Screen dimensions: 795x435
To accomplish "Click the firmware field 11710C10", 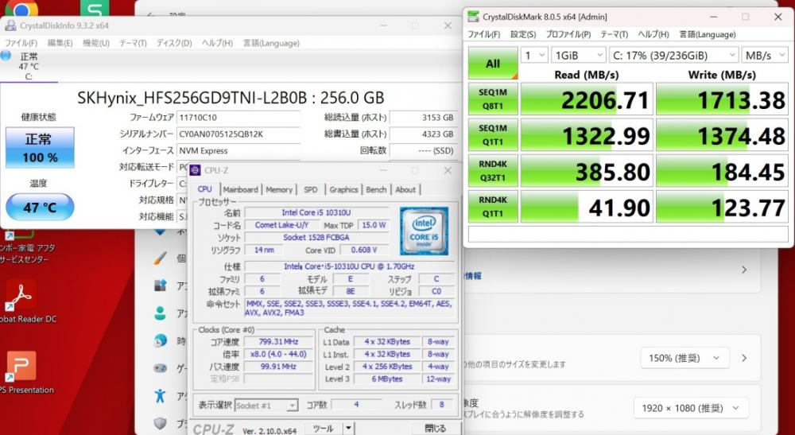I will [x=238, y=118].
